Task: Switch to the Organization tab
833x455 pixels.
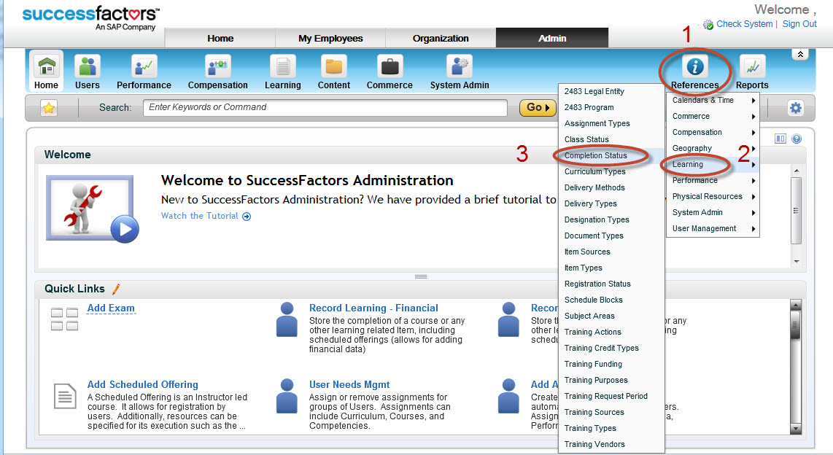Action: coord(441,38)
